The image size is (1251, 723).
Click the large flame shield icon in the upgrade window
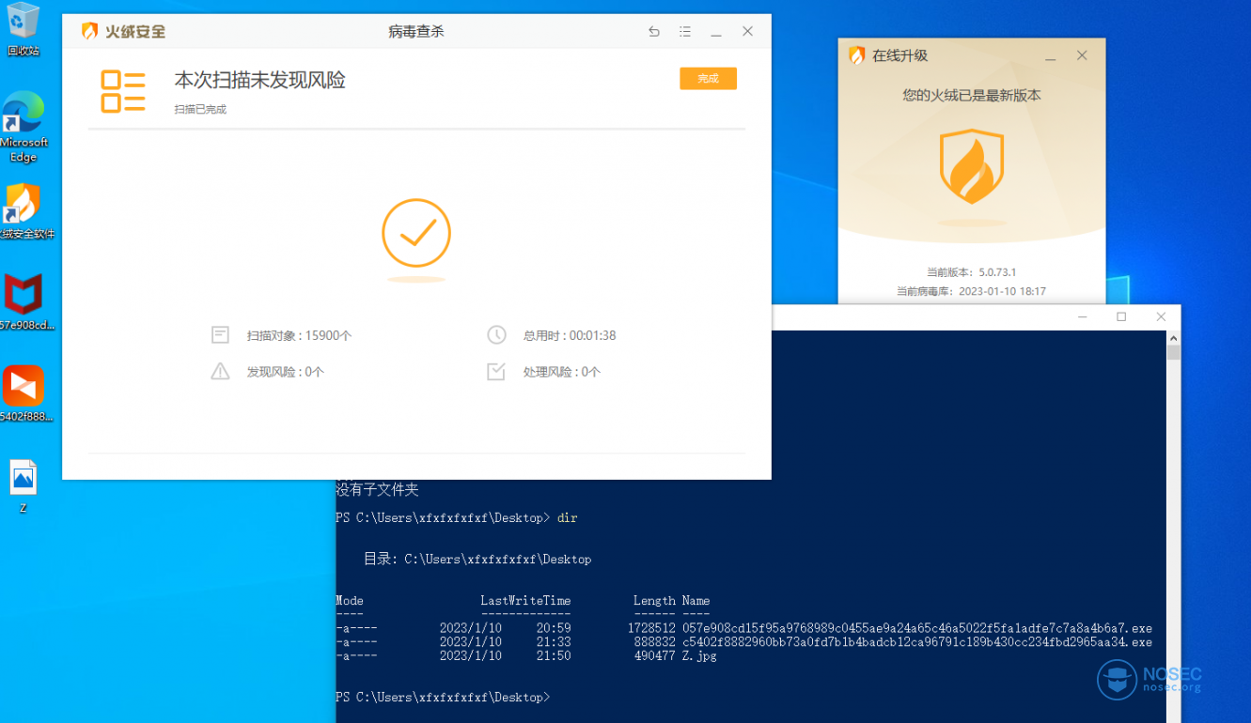[972, 167]
